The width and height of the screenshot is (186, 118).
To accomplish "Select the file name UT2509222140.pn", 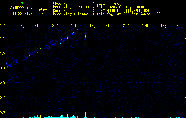I will pos(21,8).
